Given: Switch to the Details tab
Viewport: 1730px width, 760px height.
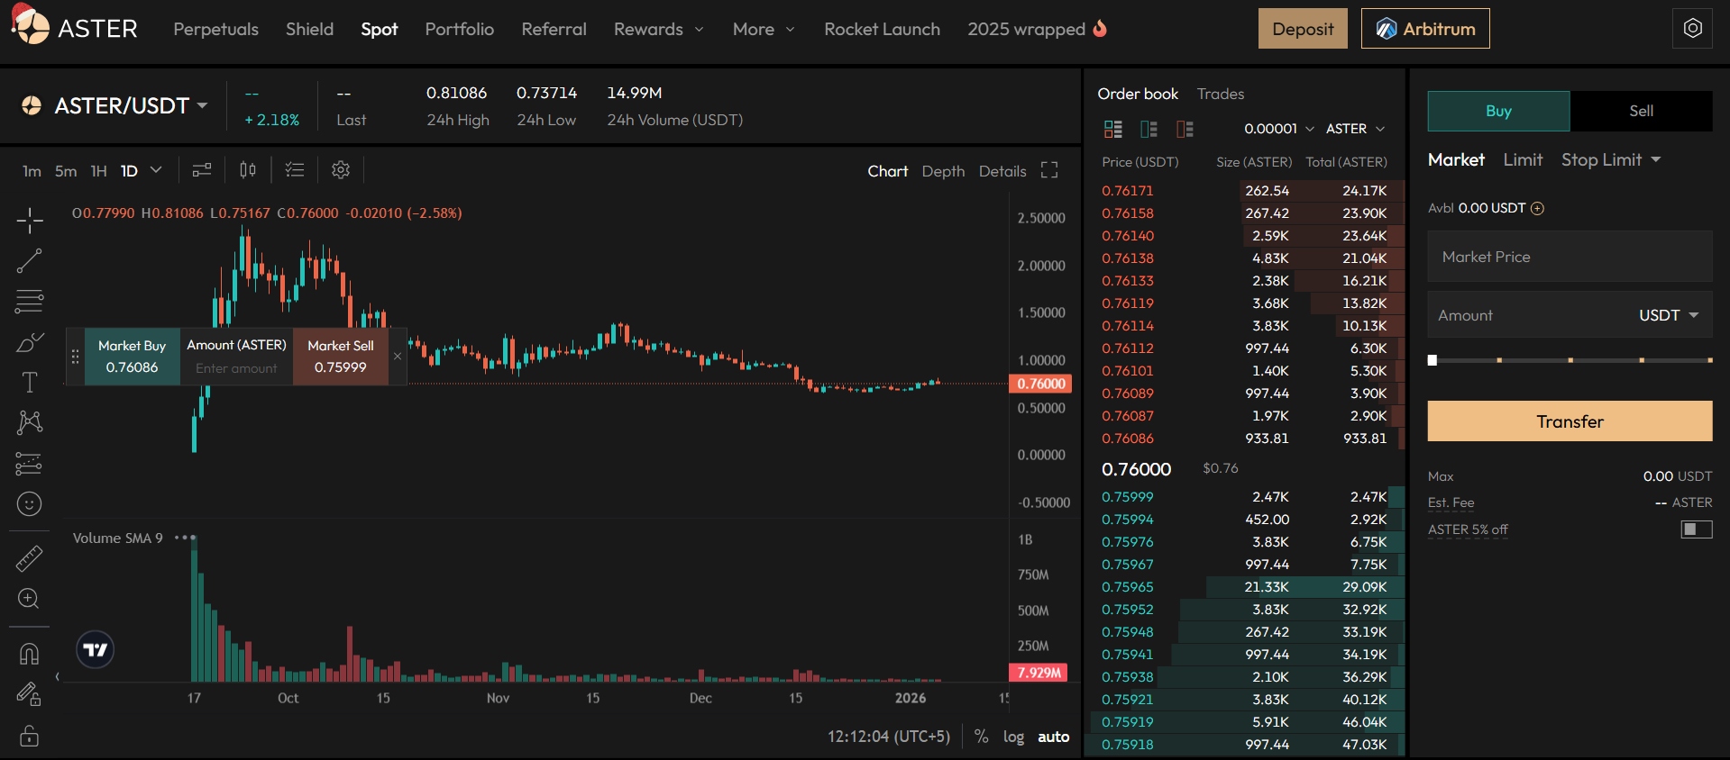Looking at the screenshot, I should (1002, 171).
